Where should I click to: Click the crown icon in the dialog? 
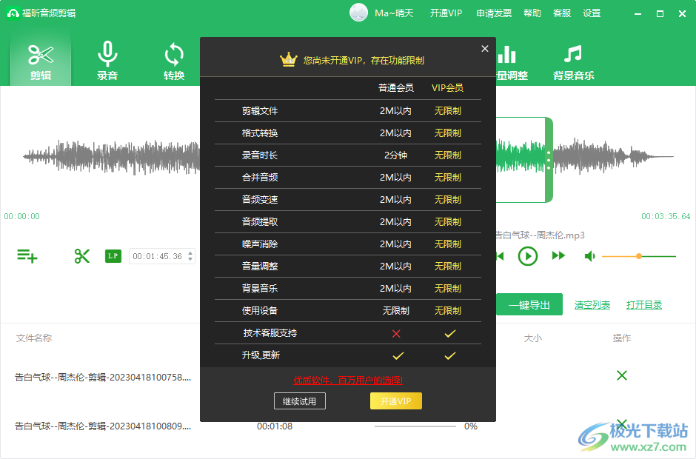click(x=289, y=59)
